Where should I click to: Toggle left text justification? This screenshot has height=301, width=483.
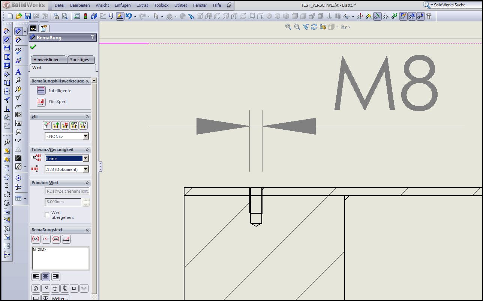36,277
